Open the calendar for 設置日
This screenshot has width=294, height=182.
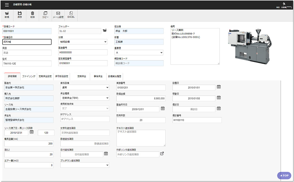(219, 87)
